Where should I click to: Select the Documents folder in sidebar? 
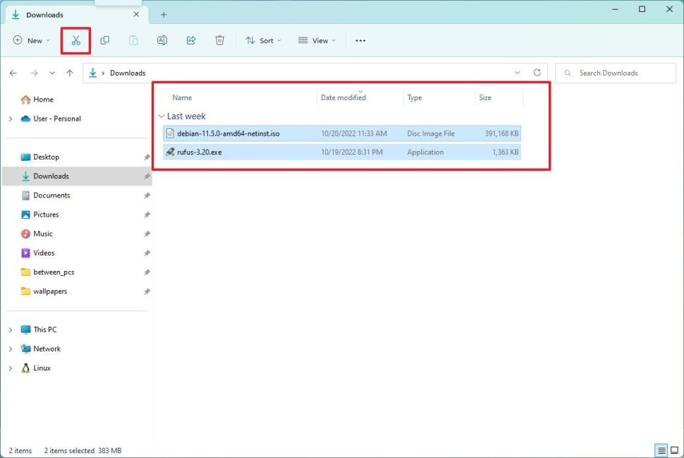pos(51,195)
